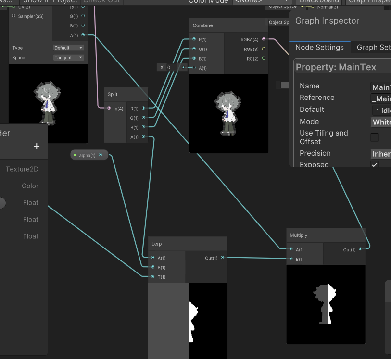This screenshot has height=359, width=391.
Task: Click the alpha(1) property node port
Action: [100, 155]
